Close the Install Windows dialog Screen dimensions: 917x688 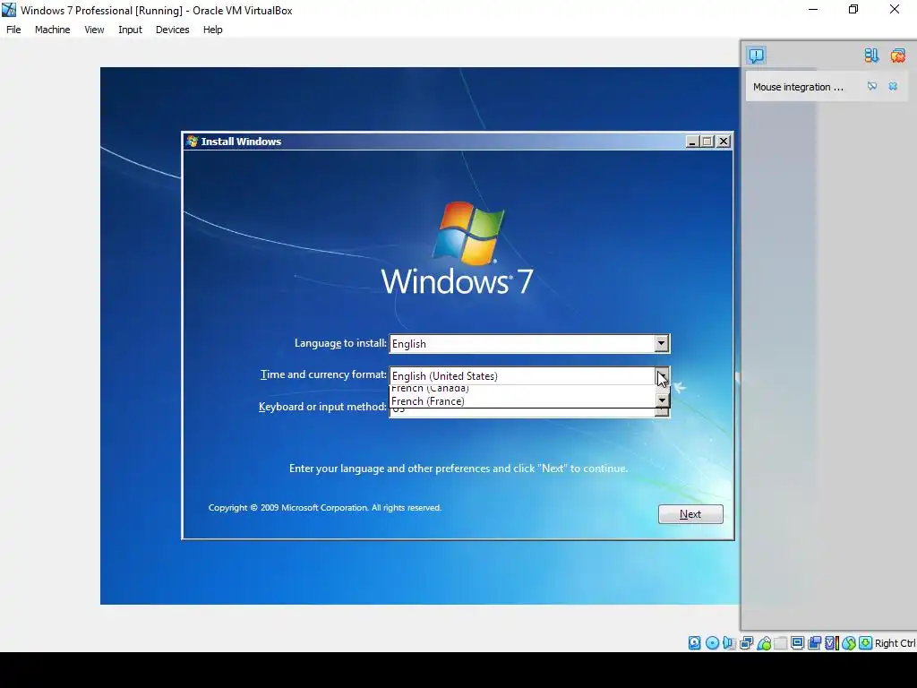[724, 141]
